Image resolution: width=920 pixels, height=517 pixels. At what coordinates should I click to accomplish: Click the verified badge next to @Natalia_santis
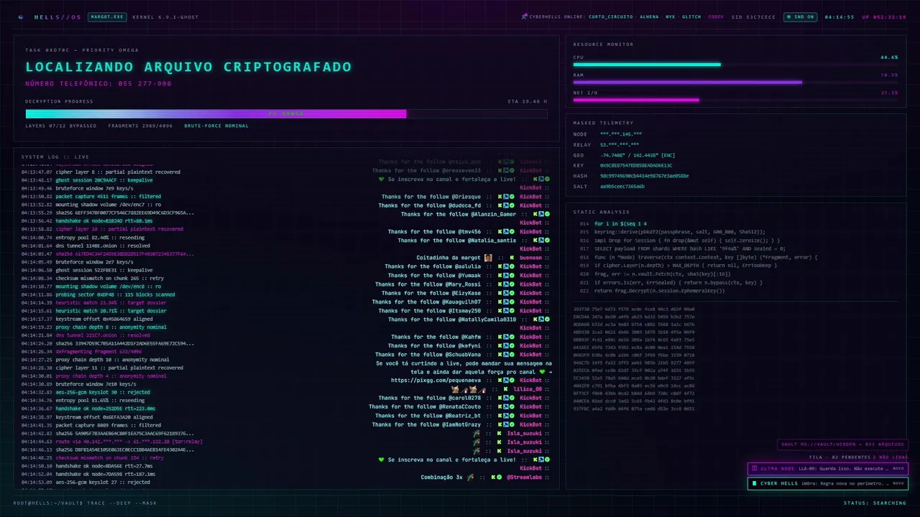[x=547, y=241]
